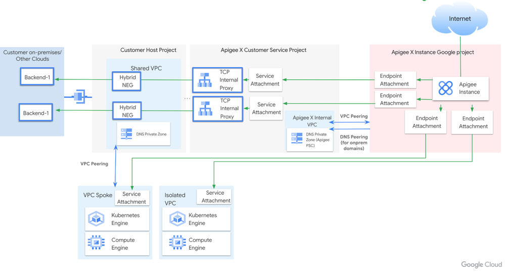The height and width of the screenshot is (273, 505).
Task: Click the 'Isolated VPC' label
Action: (175, 199)
